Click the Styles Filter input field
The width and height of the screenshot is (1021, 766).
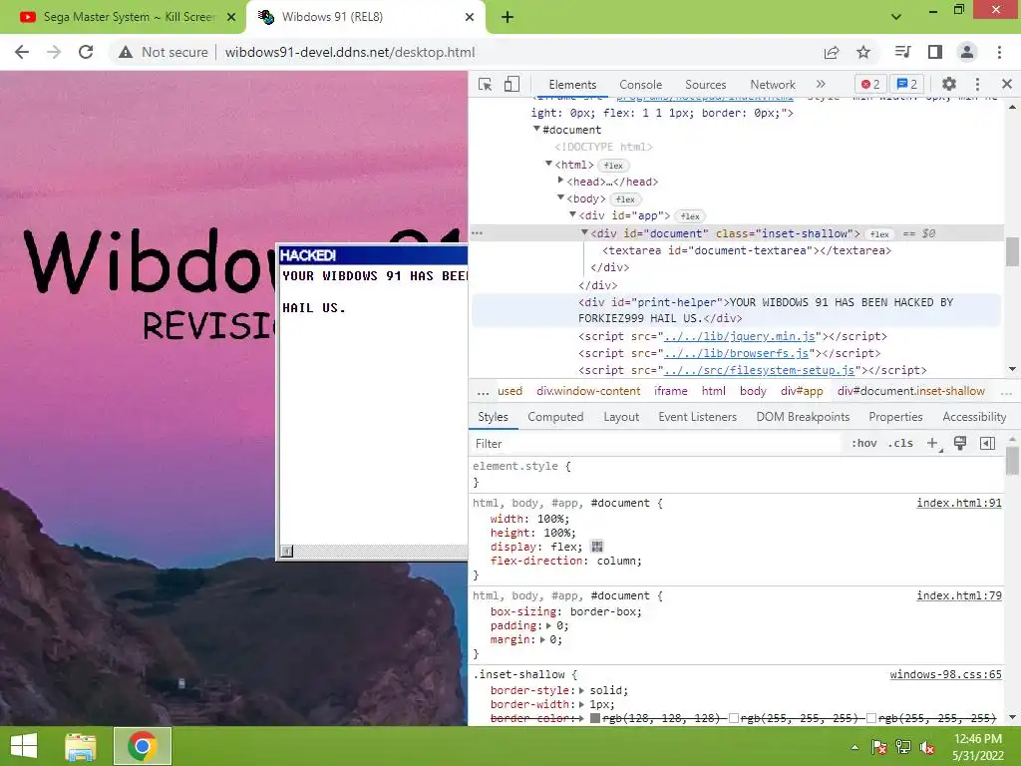658,444
